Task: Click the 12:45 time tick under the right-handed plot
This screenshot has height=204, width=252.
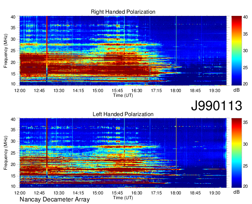Action: (x=39, y=91)
